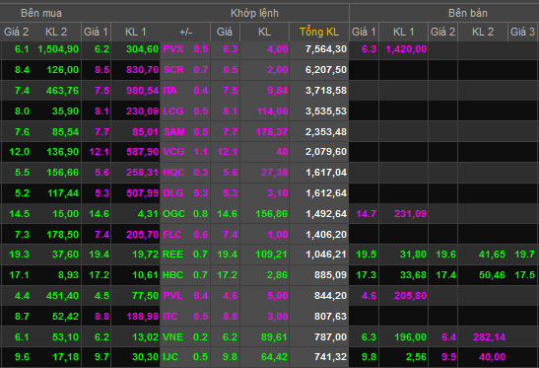The image size is (539, 368).
Task: Click total volume 7,564,30 for PVX
Action: pyautogui.click(x=326, y=49)
